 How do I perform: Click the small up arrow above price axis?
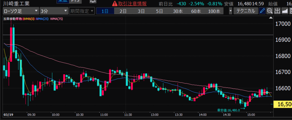pos(271,17)
